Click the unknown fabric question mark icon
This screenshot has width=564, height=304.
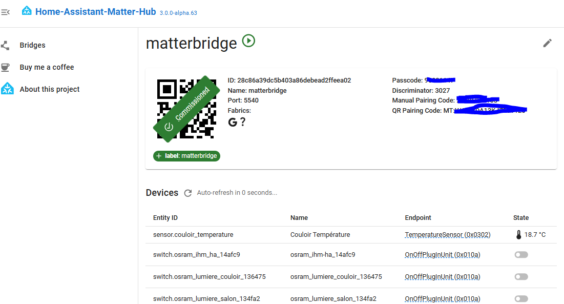coord(243,122)
